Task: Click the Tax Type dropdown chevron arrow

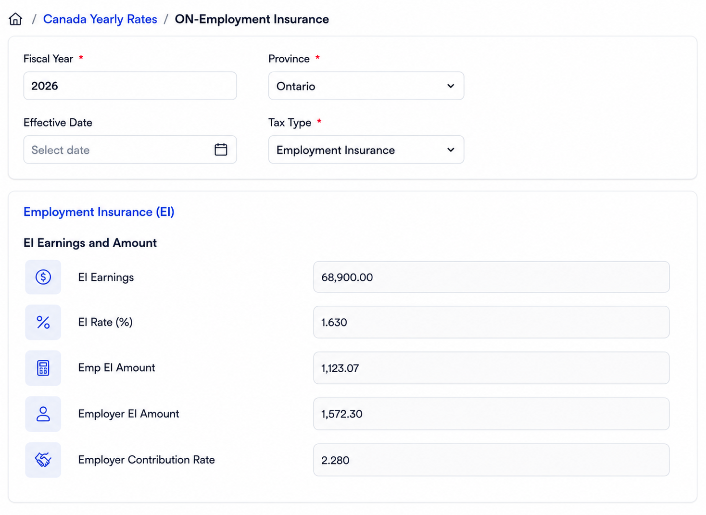Action: 451,150
